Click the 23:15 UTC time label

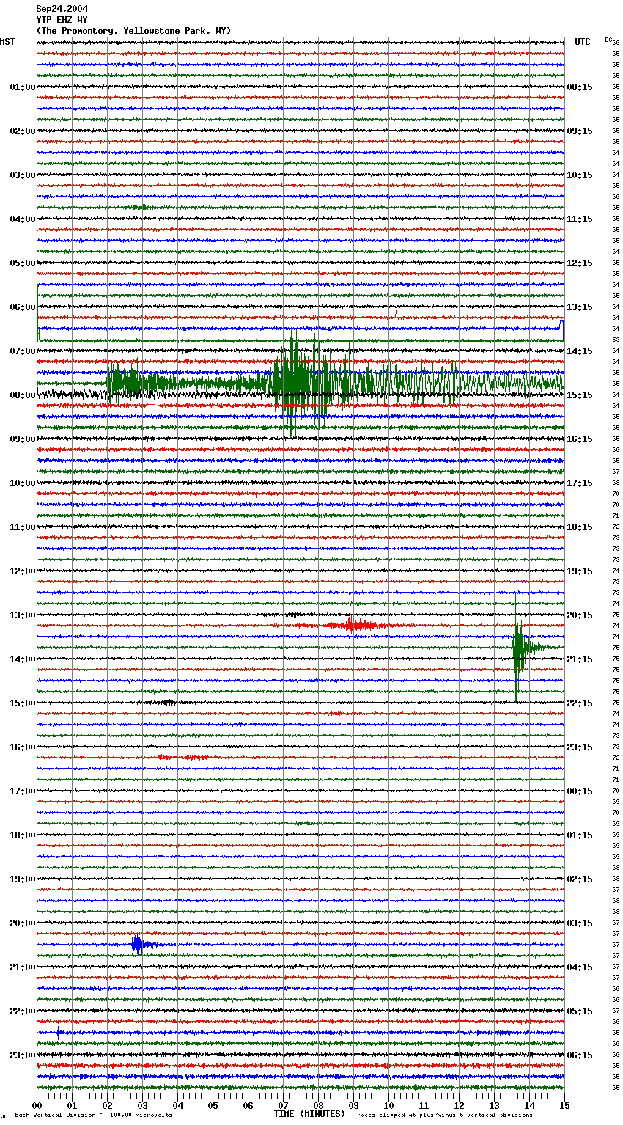[x=580, y=747]
